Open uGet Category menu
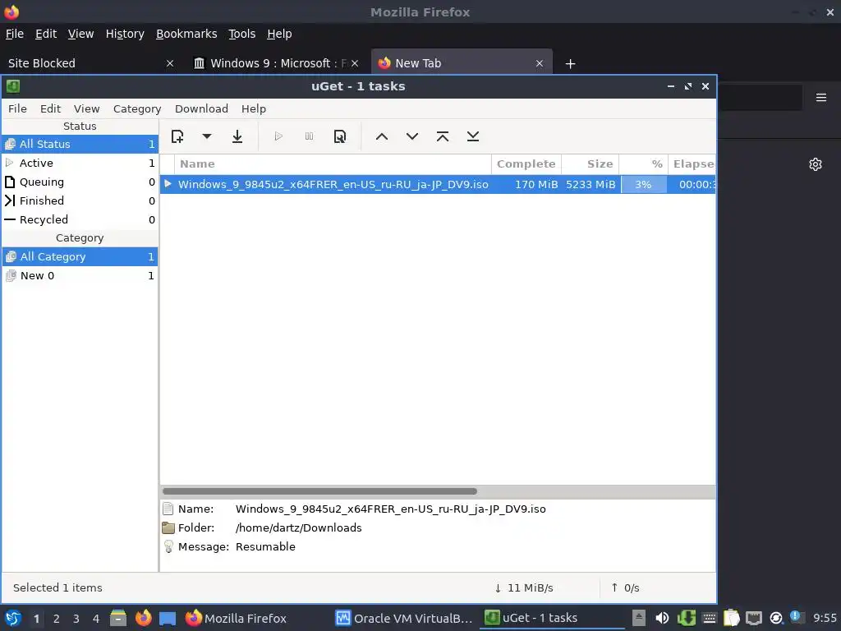841x631 pixels. (137, 109)
